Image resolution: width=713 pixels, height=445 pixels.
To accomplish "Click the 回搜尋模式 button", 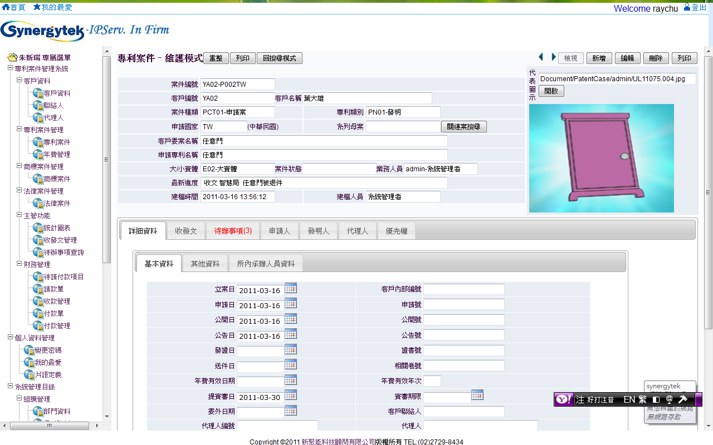I will pos(280,58).
